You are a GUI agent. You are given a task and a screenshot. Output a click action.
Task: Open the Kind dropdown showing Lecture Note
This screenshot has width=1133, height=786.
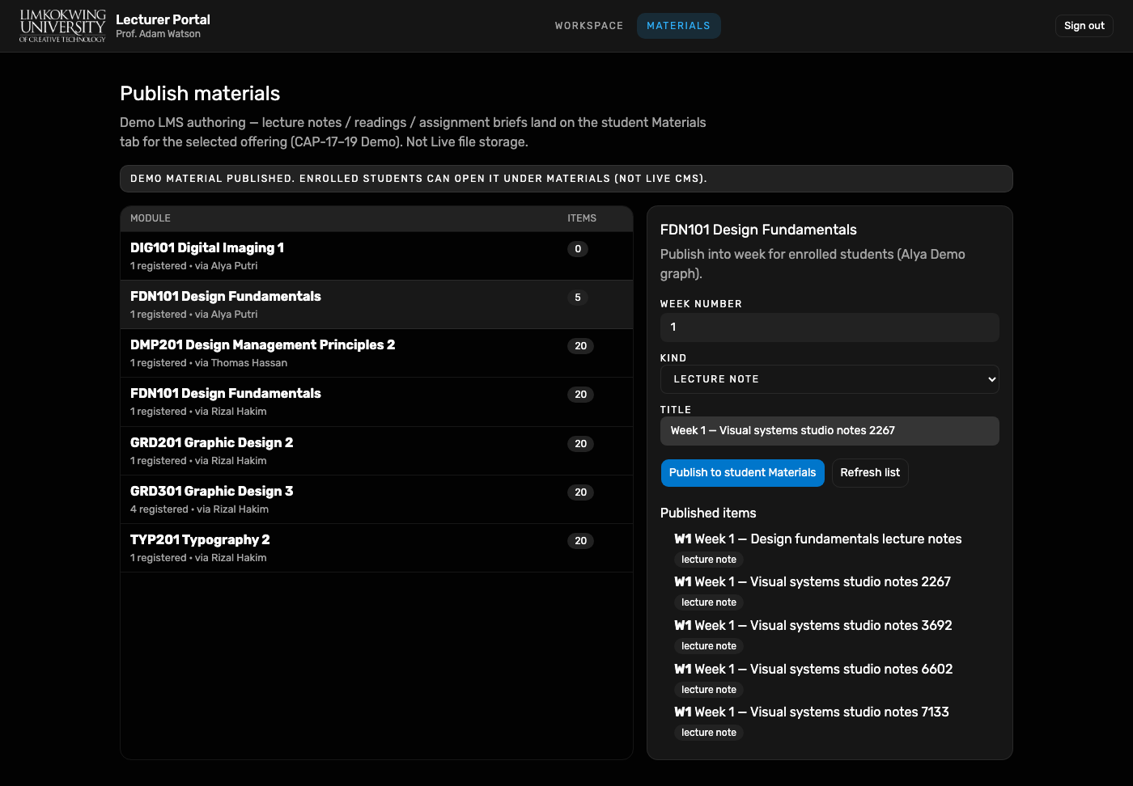pyautogui.click(x=830, y=379)
